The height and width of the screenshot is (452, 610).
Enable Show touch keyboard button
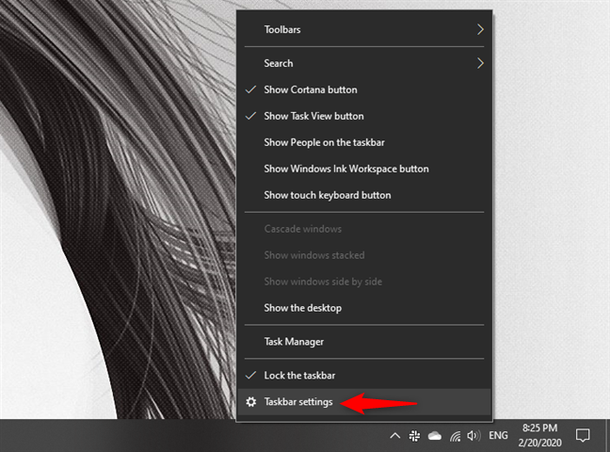click(x=327, y=195)
